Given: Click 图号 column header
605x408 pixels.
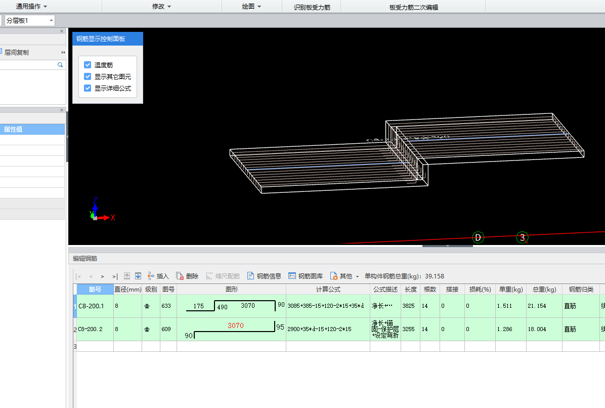Looking at the screenshot, I should pyautogui.click(x=168, y=289).
